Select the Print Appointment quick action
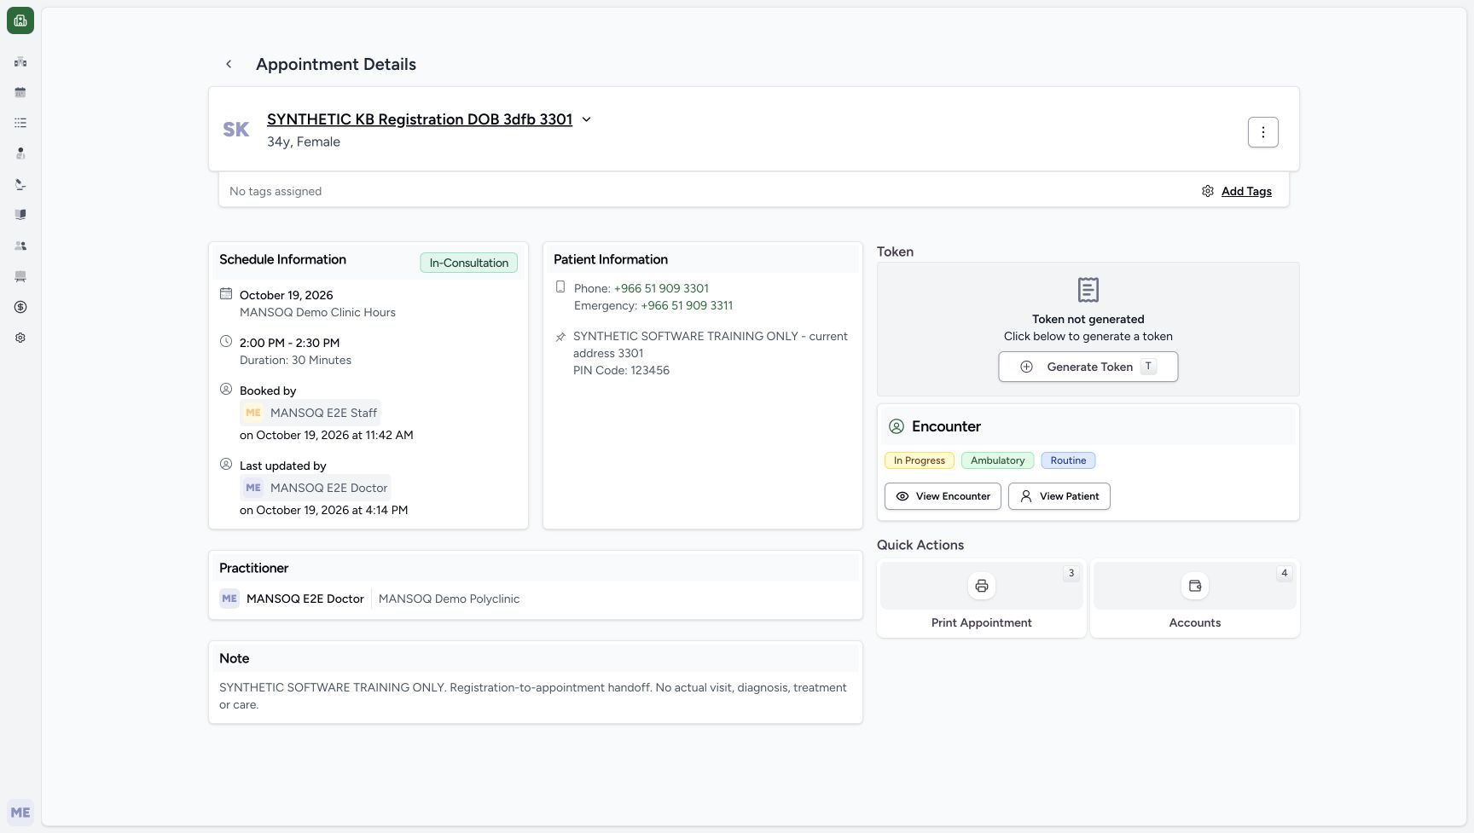1474x833 pixels. pyautogui.click(x=982, y=599)
